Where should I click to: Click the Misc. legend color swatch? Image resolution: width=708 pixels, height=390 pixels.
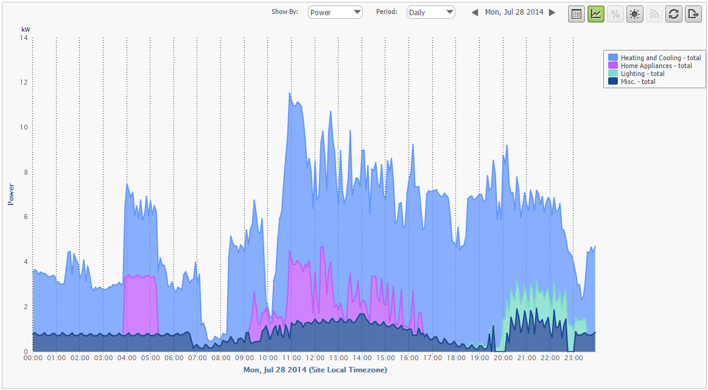613,82
